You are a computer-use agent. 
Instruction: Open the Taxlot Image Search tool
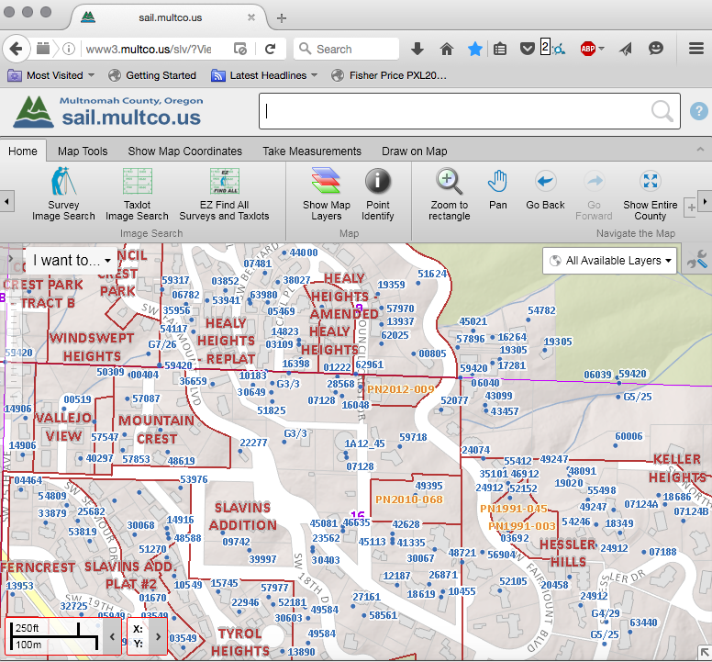click(137, 194)
